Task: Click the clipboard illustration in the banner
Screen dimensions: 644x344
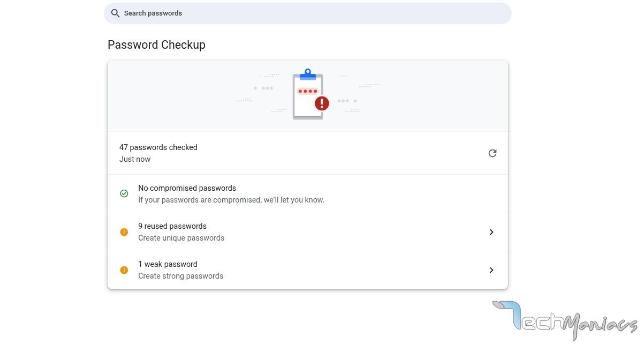Action: click(308, 95)
